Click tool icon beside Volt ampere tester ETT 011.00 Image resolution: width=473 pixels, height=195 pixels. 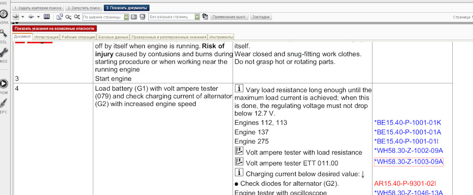click(239, 162)
